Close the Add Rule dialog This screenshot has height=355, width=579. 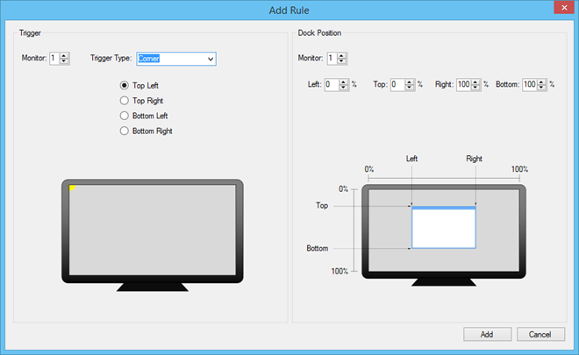pos(564,7)
